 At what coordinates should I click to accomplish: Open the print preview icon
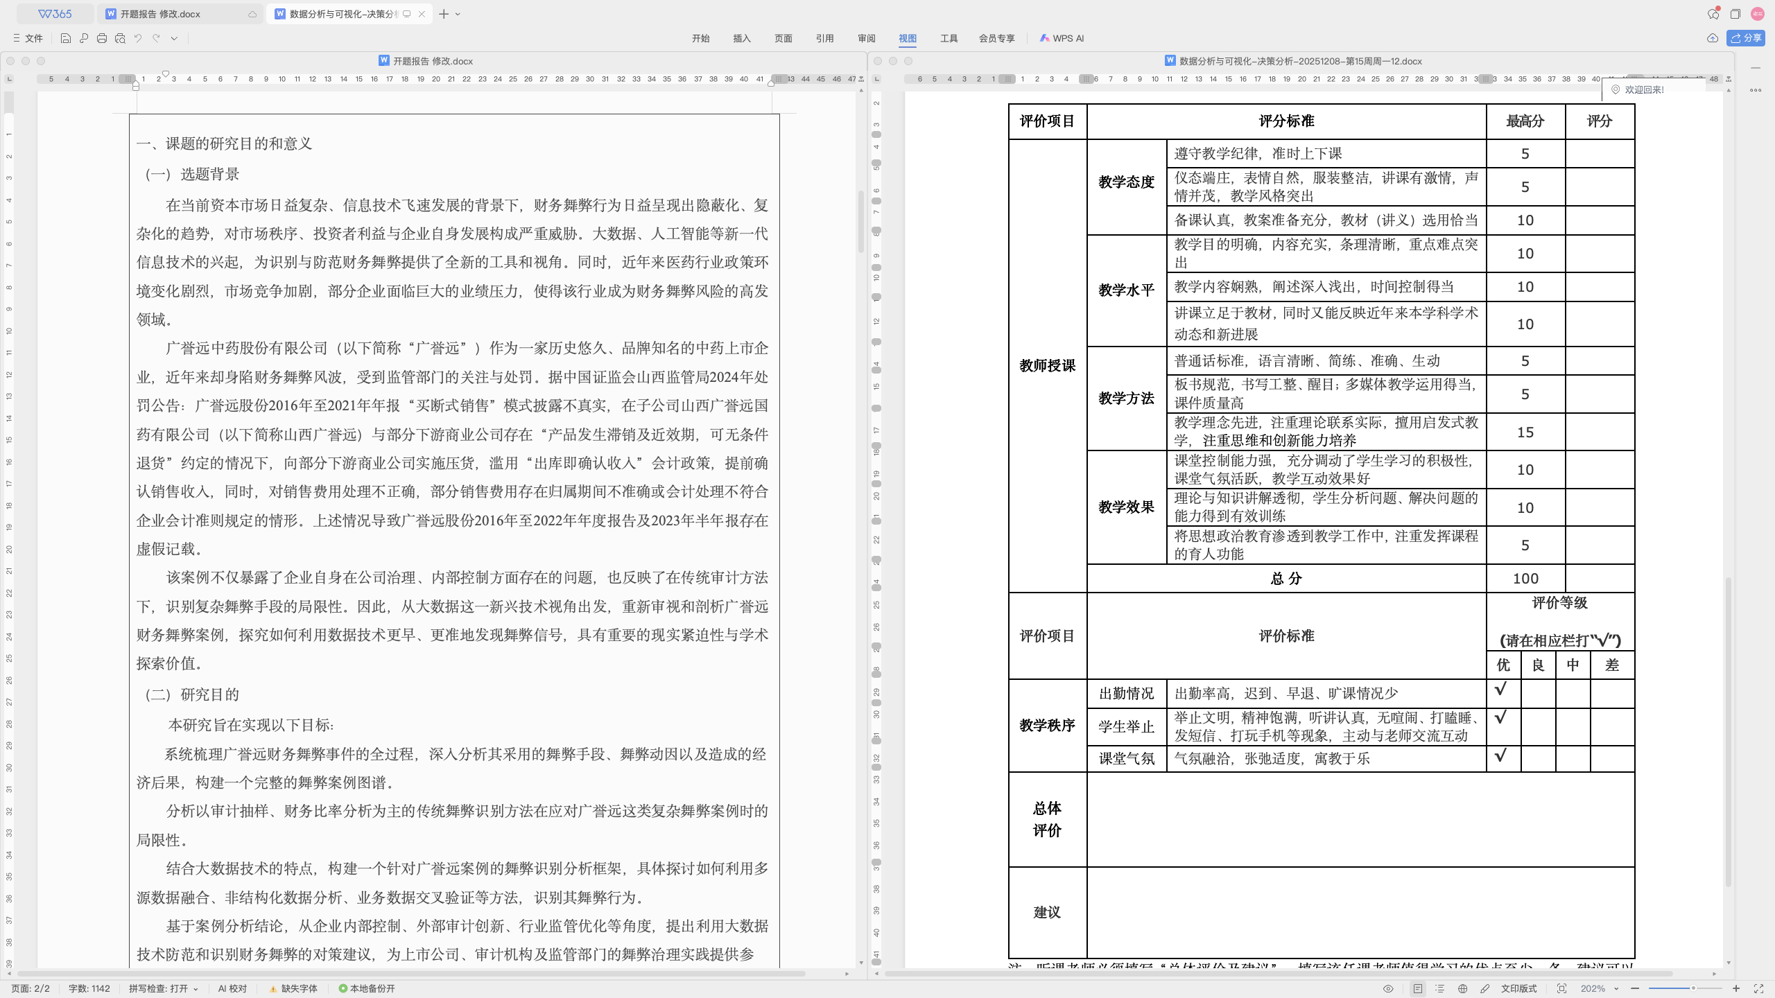(x=120, y=38)
